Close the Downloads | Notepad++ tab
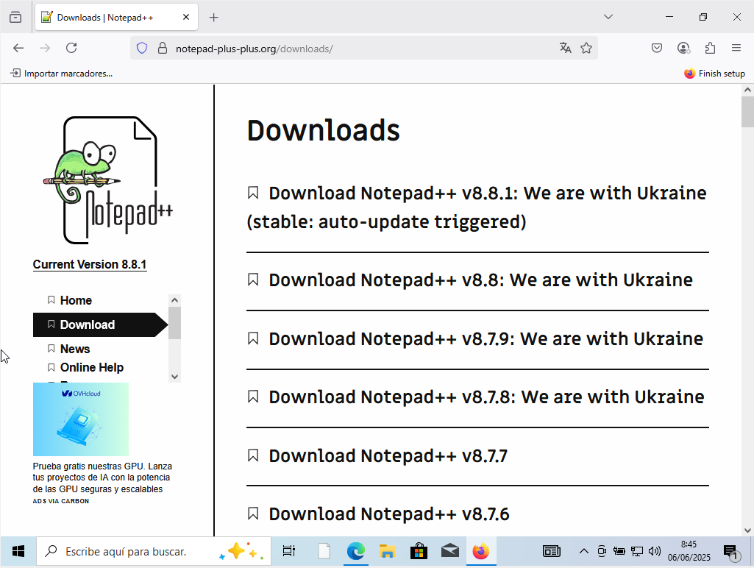 [186, 18]
